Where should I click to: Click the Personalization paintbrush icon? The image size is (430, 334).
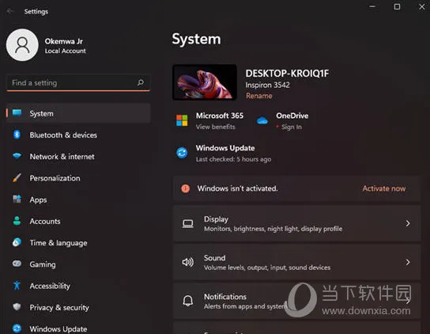point(17,177)
